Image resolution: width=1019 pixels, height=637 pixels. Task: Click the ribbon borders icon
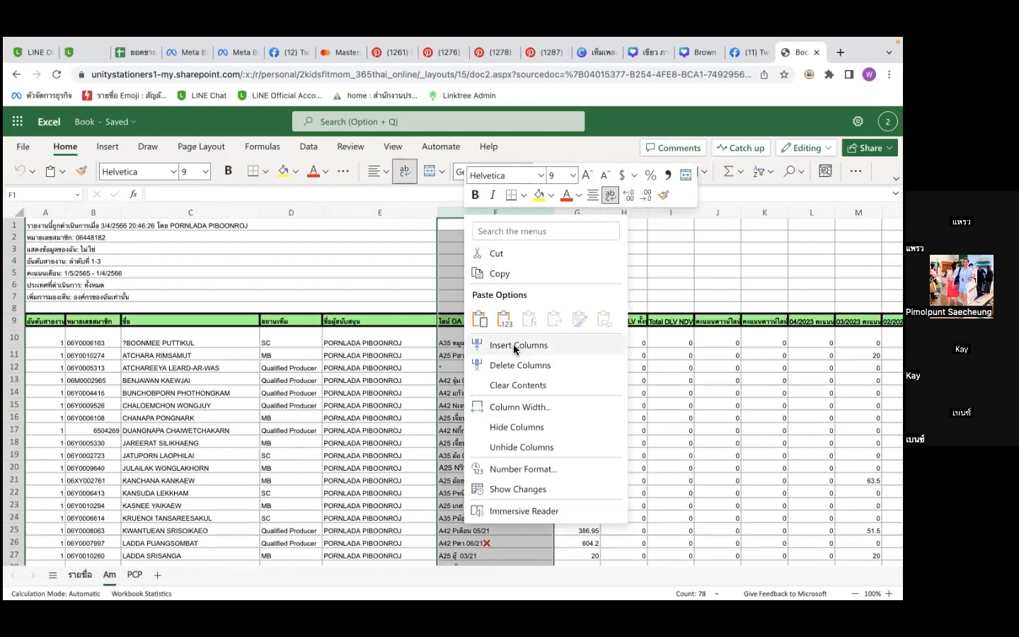253,171
